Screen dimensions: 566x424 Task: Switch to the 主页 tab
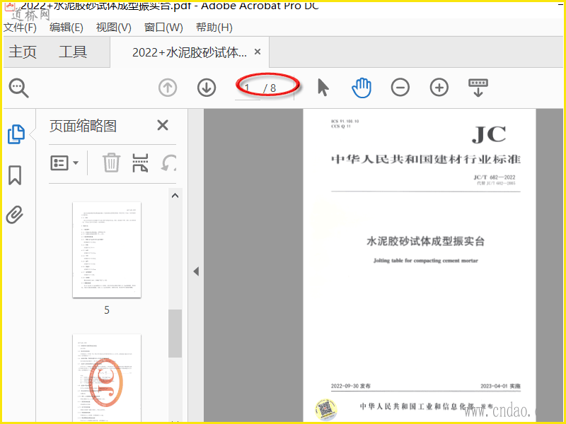tap(23, 52)
